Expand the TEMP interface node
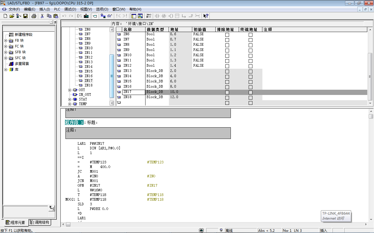This screenshot has width=374, height=233. (70, 104)
